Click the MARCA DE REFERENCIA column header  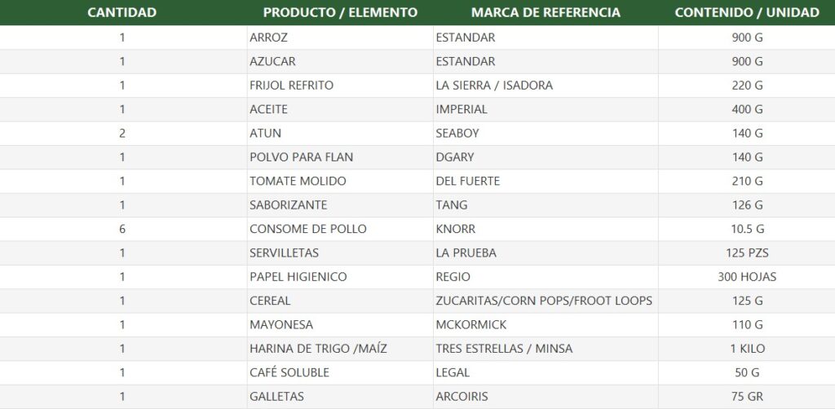pyautogui.click(x=546, y=12)
